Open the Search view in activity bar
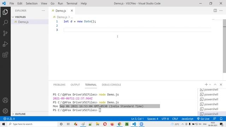This screenshot has height=127, width=226. tap(5, 23)
